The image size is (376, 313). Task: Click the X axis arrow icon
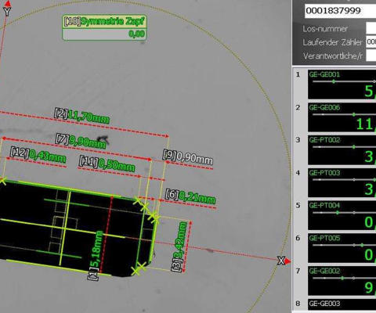(287, 261)
